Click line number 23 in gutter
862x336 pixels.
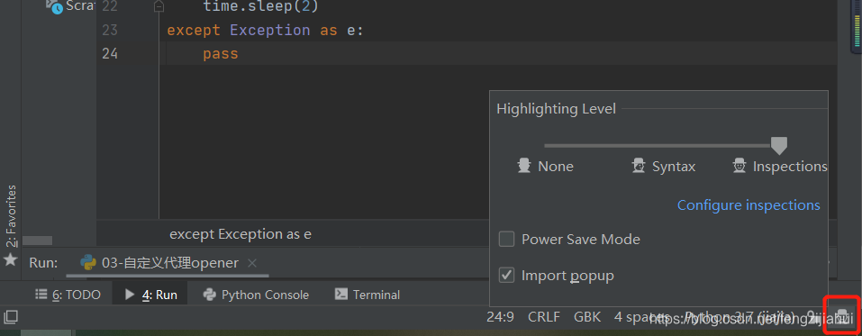[110, 30]
